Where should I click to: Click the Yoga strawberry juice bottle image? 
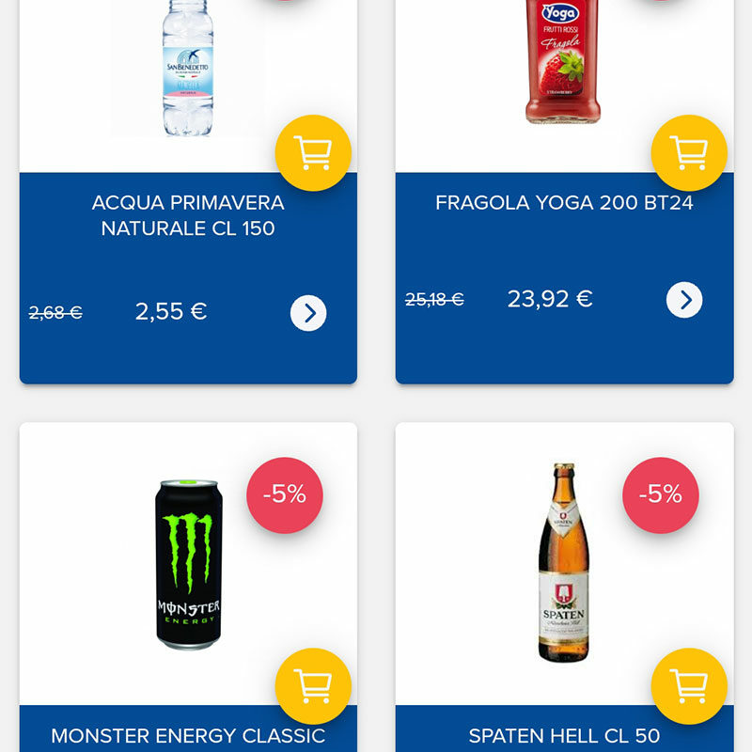(562, 62)
